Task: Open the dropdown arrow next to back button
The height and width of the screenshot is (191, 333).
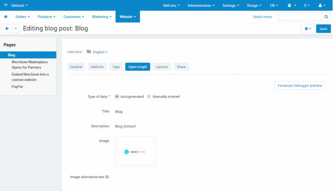Action: [x=16, y=29]
